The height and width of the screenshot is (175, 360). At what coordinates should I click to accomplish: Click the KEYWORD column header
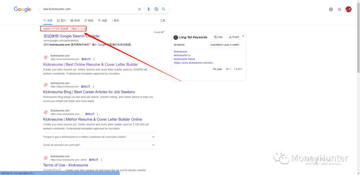(x=179, y=45)
